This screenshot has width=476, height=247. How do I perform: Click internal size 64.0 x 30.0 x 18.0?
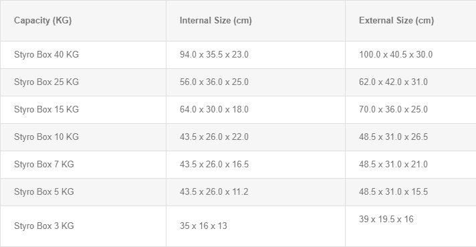point(214,109)
